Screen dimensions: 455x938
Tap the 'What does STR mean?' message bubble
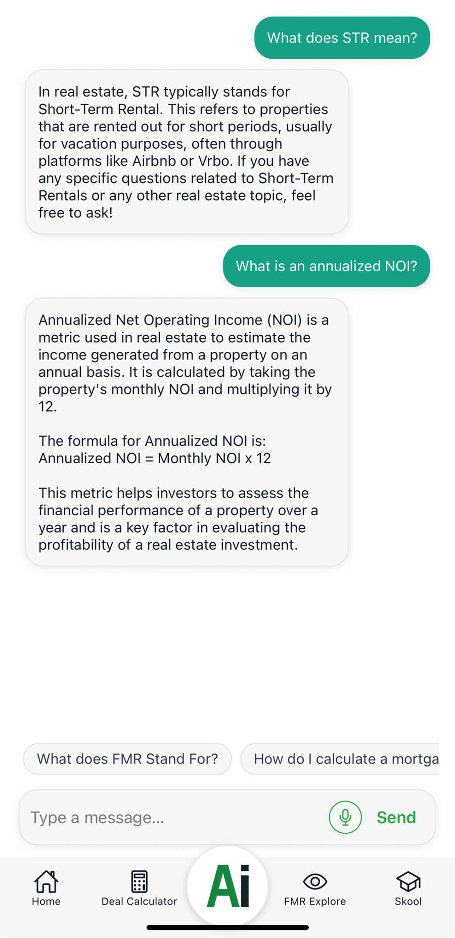(342, 38)
